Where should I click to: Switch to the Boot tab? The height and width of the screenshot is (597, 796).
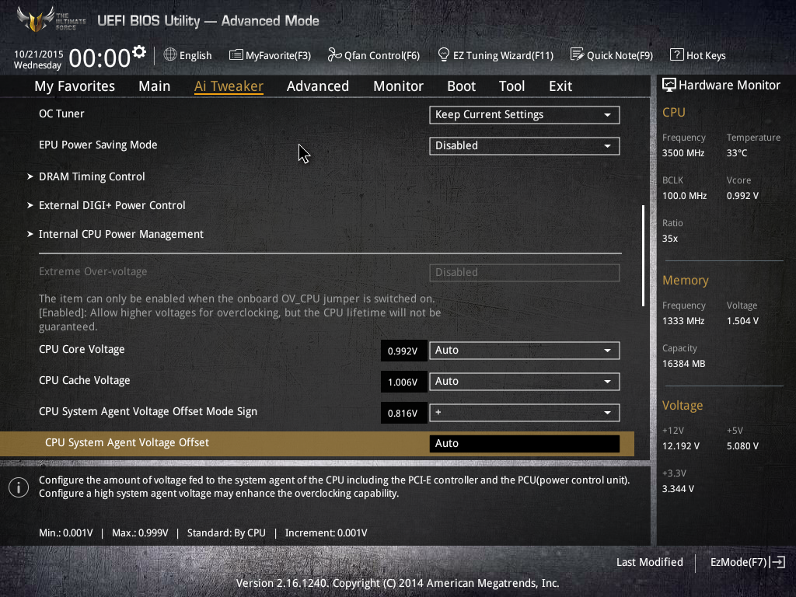coord(461,86)
